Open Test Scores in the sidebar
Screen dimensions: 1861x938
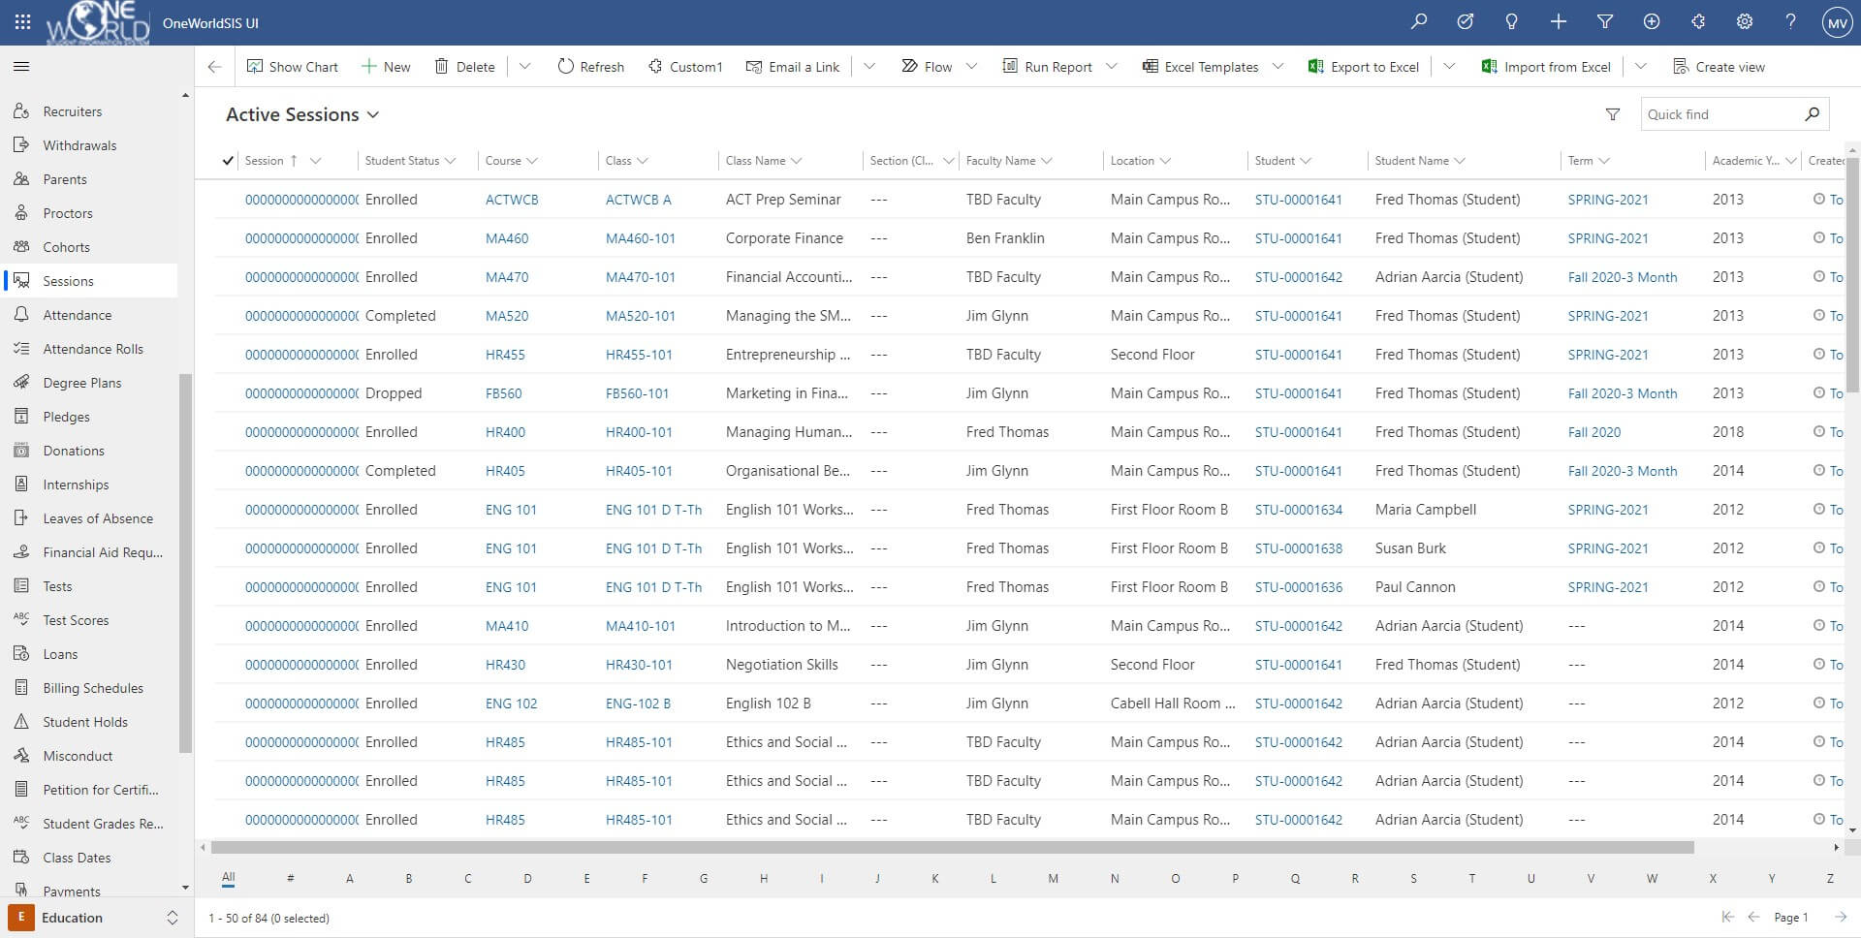point(91,620)
